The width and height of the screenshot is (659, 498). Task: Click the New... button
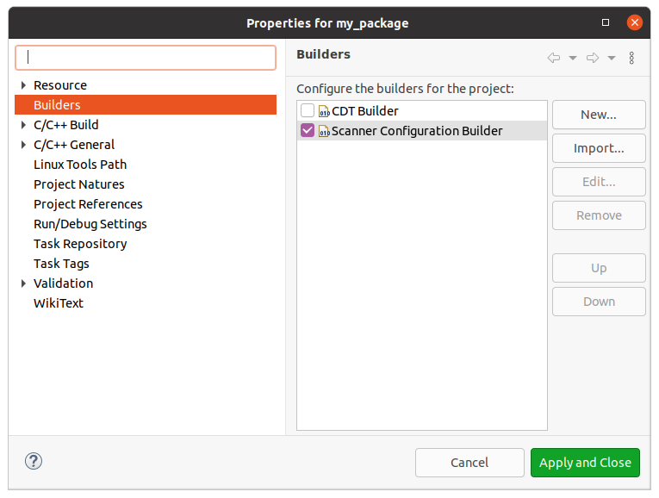coord(599,115)
